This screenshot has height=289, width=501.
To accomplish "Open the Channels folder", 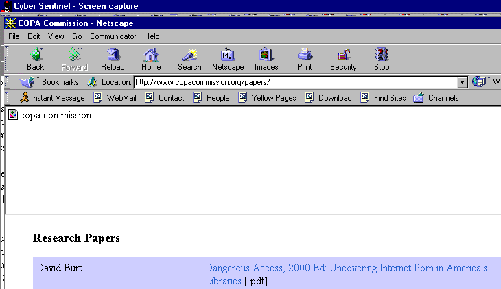I will pos(436,98).
